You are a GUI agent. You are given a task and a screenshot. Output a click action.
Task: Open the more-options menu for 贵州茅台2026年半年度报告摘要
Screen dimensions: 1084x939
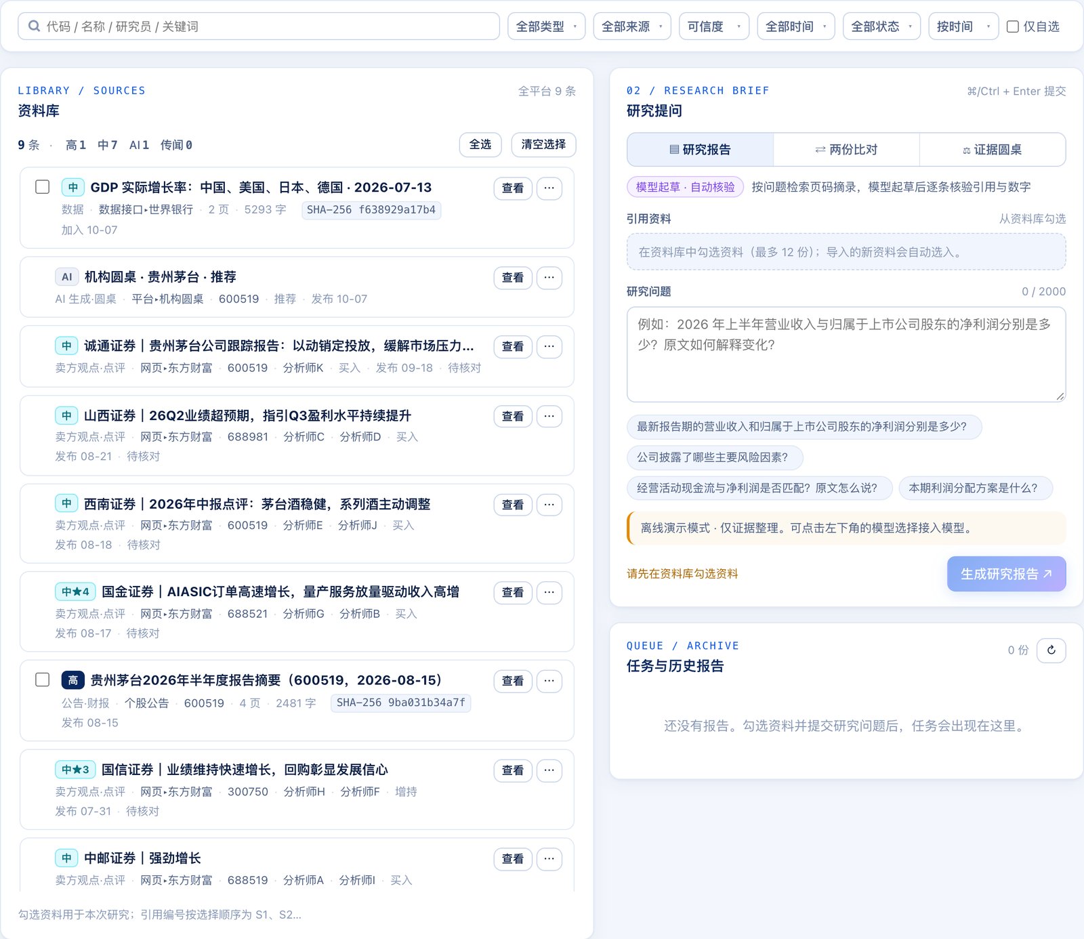[x=549, y=681]
